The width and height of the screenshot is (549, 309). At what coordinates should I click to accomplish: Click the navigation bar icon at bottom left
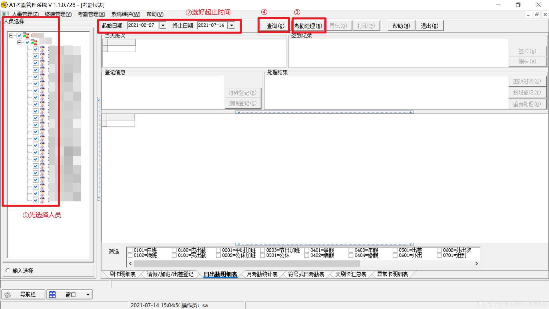(x=8, y=295)
